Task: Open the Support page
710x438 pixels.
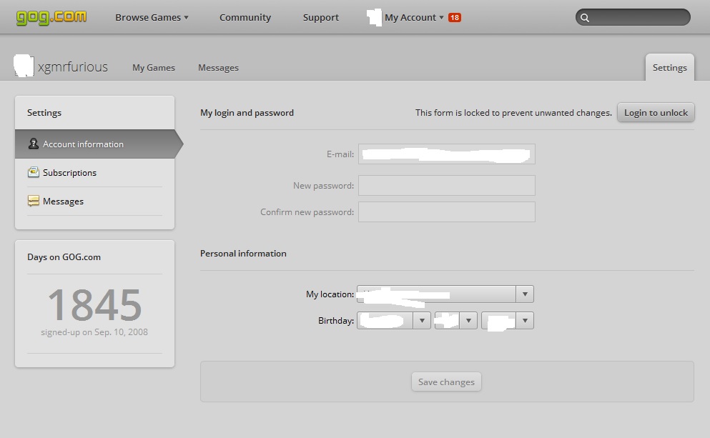Action: [x=320, y=18]
